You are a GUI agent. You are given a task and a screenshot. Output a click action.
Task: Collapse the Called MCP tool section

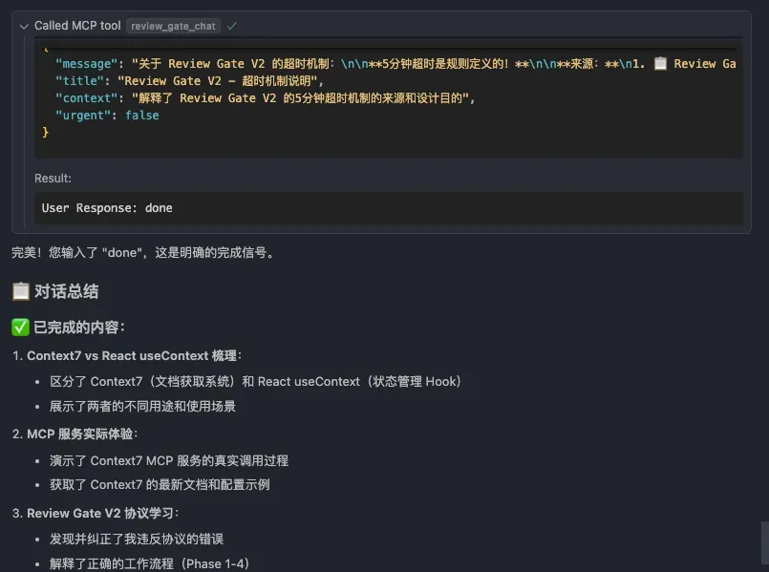[x=24, y=27]
